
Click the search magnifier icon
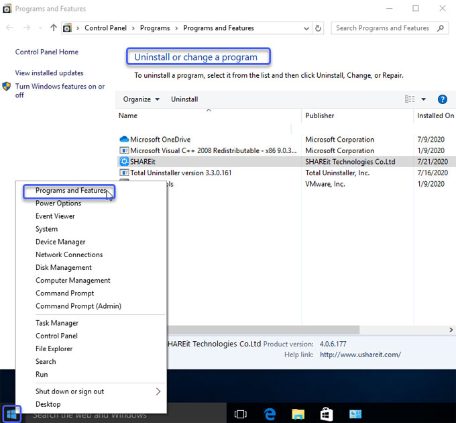coord(441,28)
